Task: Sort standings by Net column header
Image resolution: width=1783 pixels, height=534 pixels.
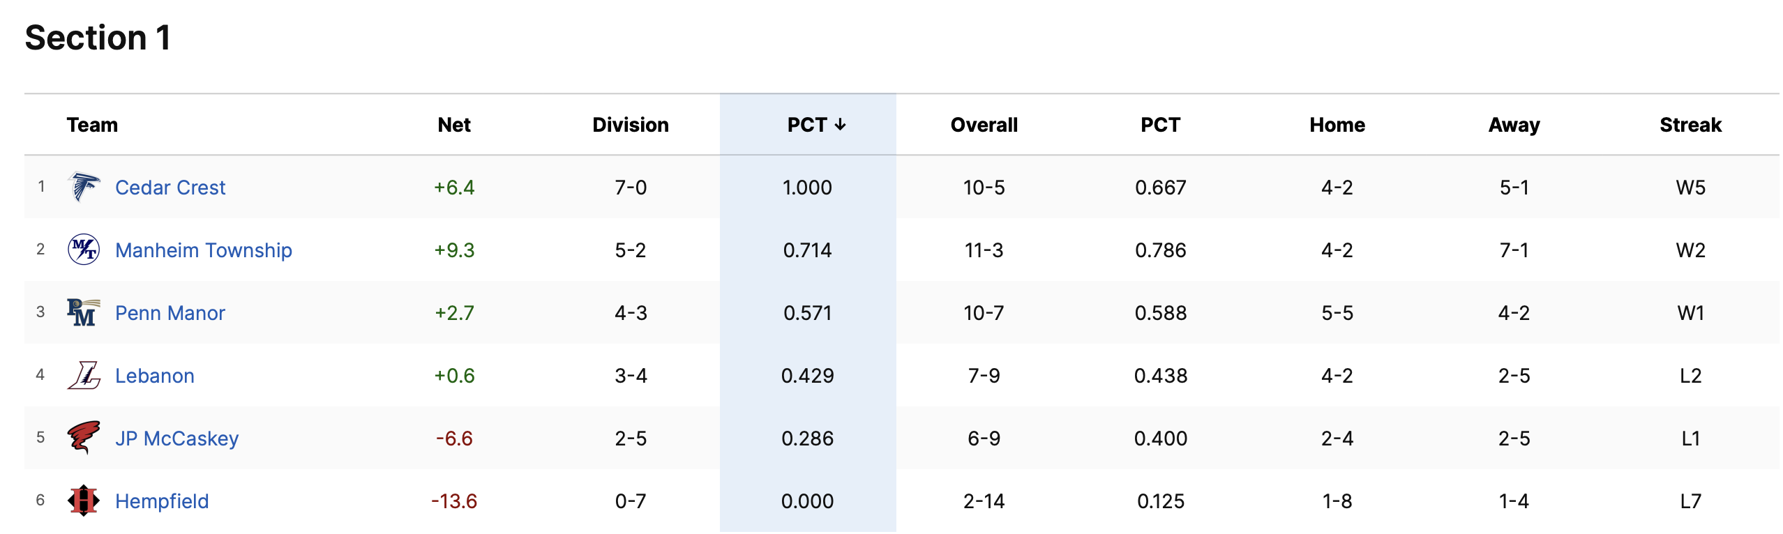Action: [454, 125]
